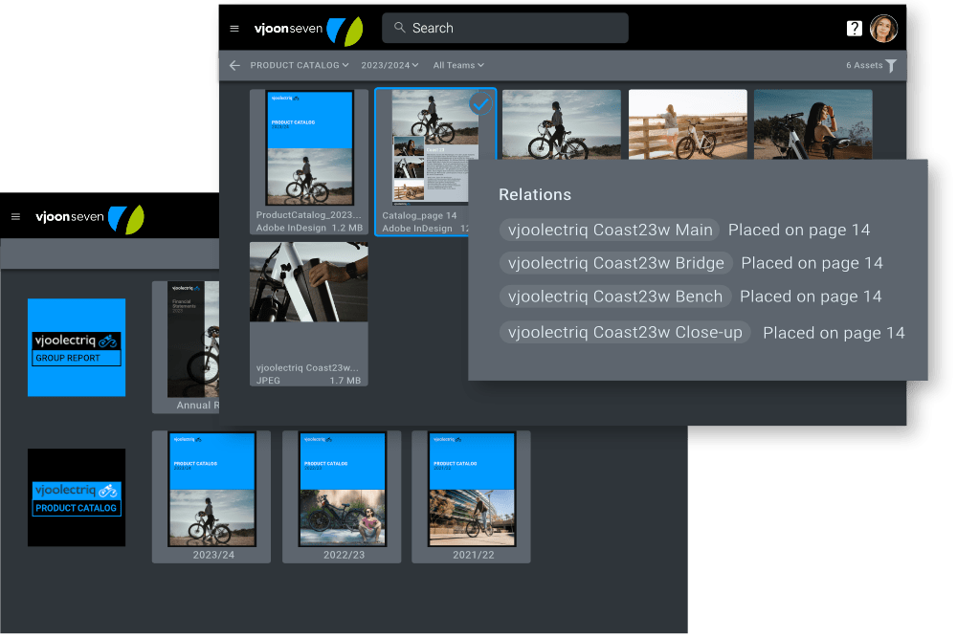The width and height of the screenshot is (957, 638).
Task: Expand the All Teams dropdown
Action: (458, 65)
